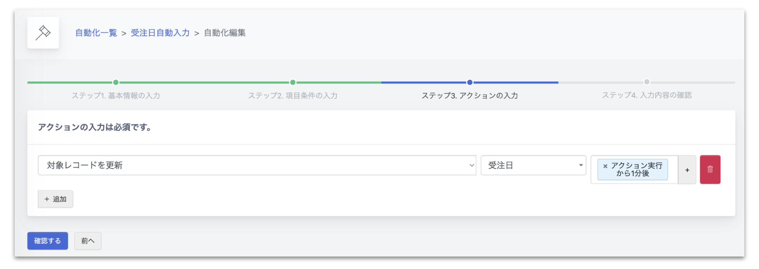This screenshot has width=759, height=269.
Task: Select ステップ2. 項目条件の入力 step
Action: (293, 95)
